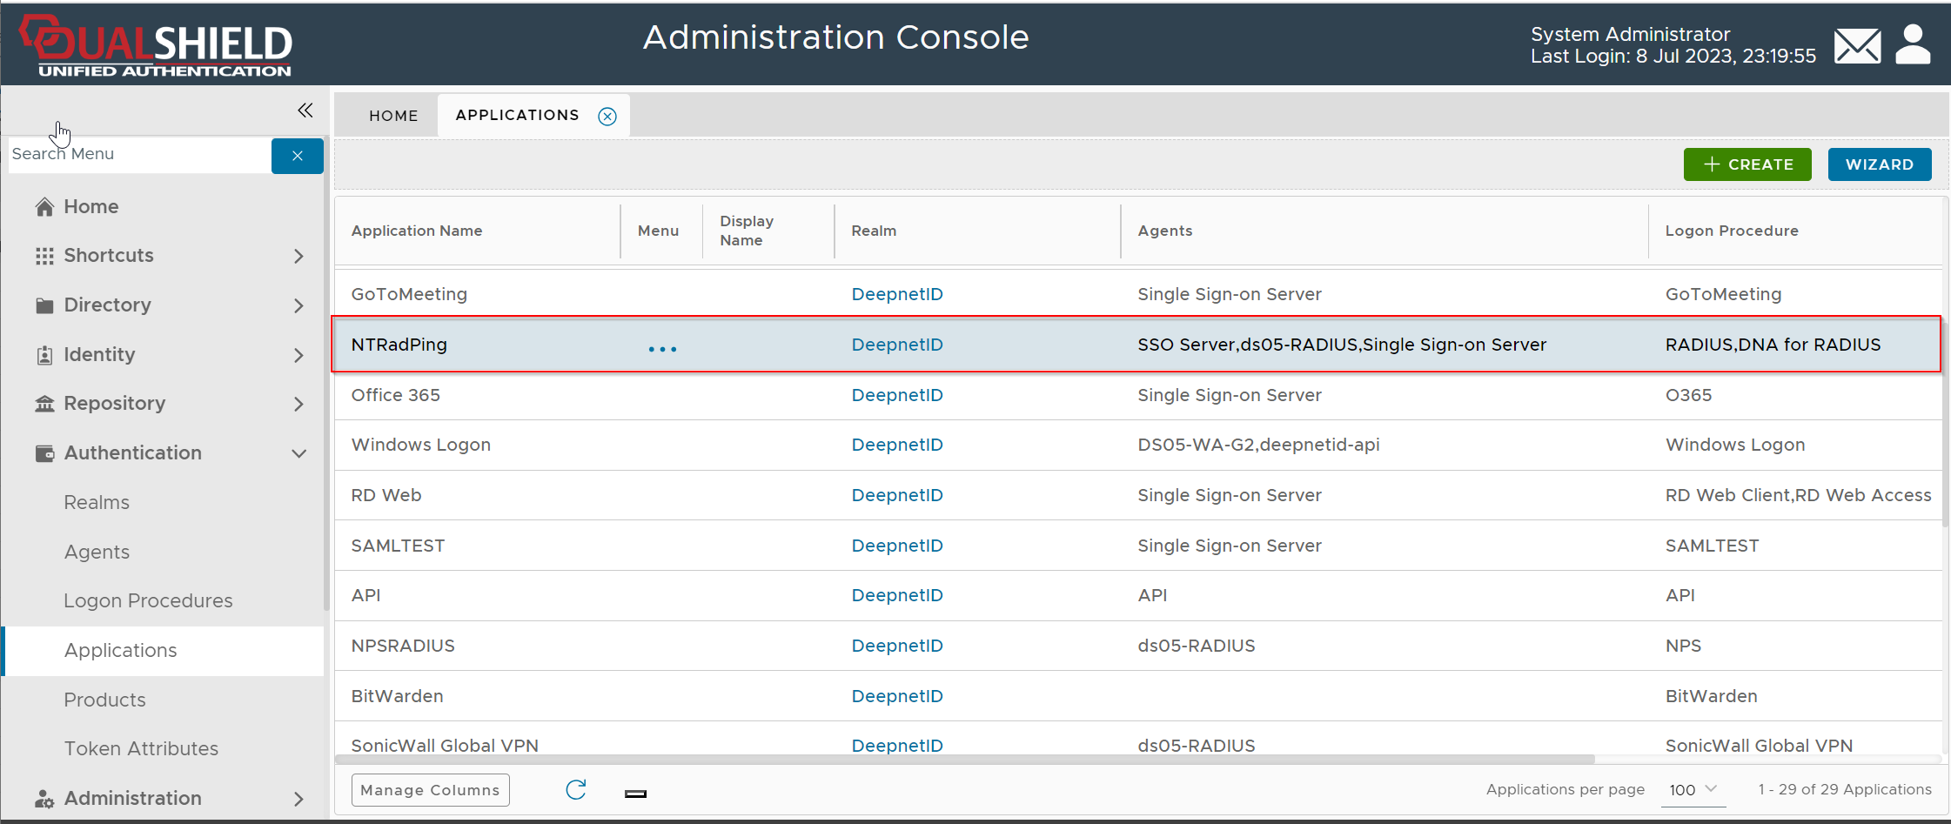This screenshot has height=824, width=1951.
Task: Open the user profile icon
Action: [1913, 45]
